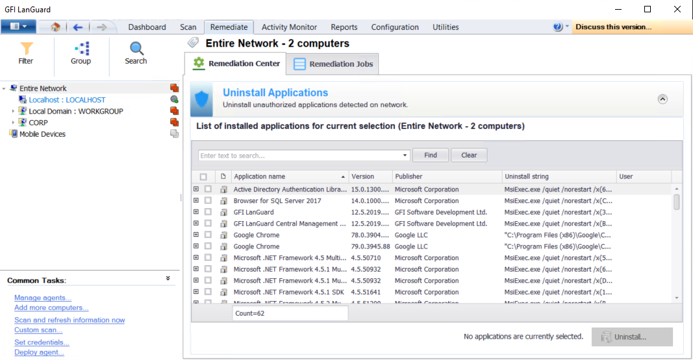
Task: Click the status icon beside Localhost
Action: (175, 99)
